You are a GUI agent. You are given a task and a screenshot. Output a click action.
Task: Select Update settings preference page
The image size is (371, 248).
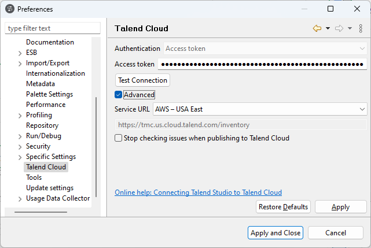click(50, 188)
